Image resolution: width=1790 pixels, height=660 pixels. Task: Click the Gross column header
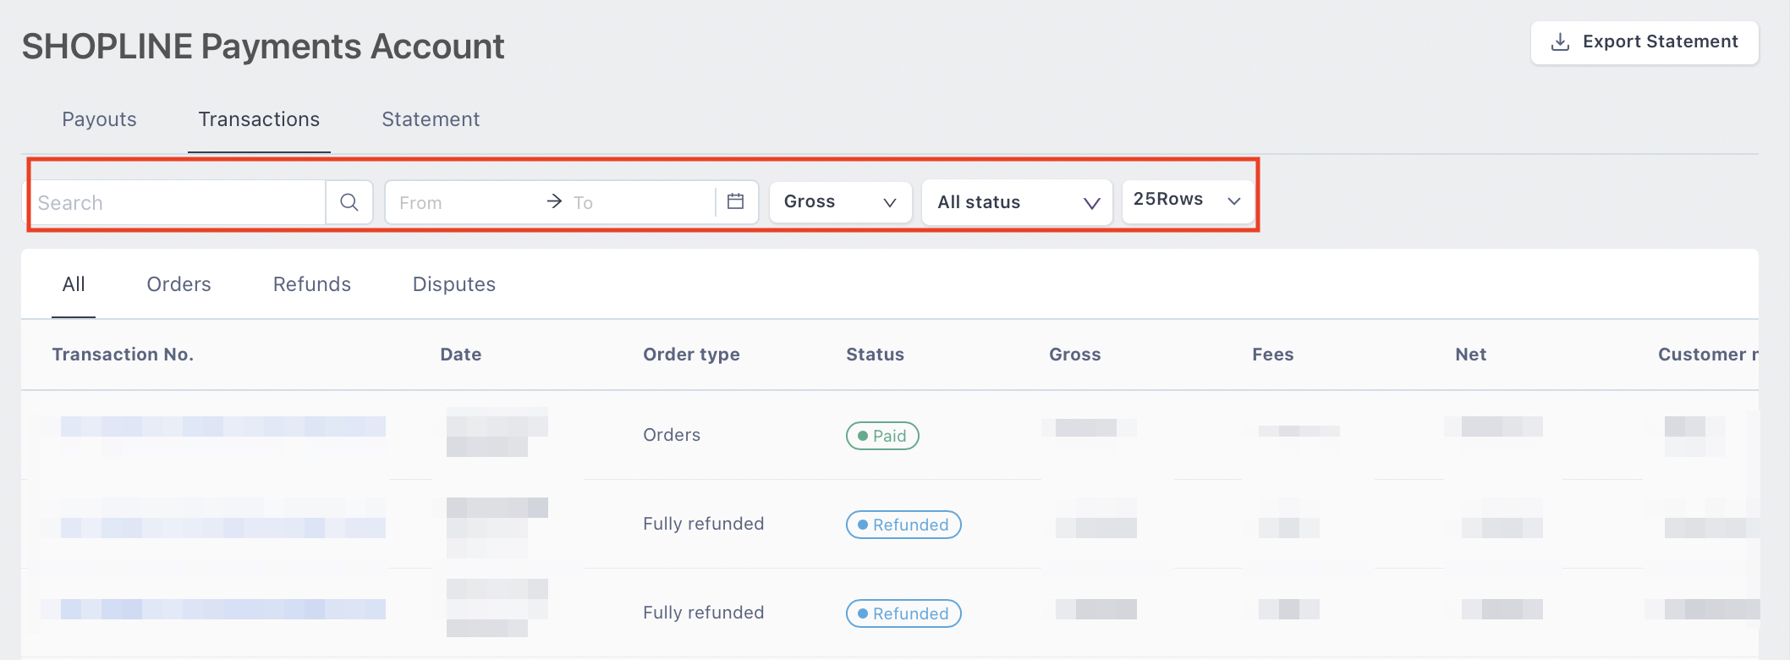click(1074, 355)
